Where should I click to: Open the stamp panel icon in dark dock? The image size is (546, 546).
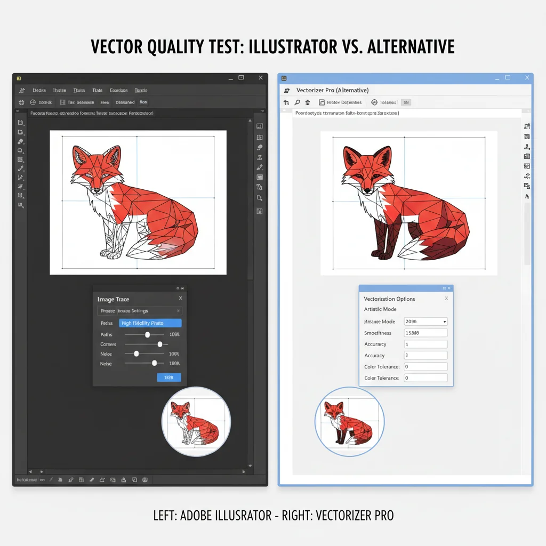[x=260, y=157]
